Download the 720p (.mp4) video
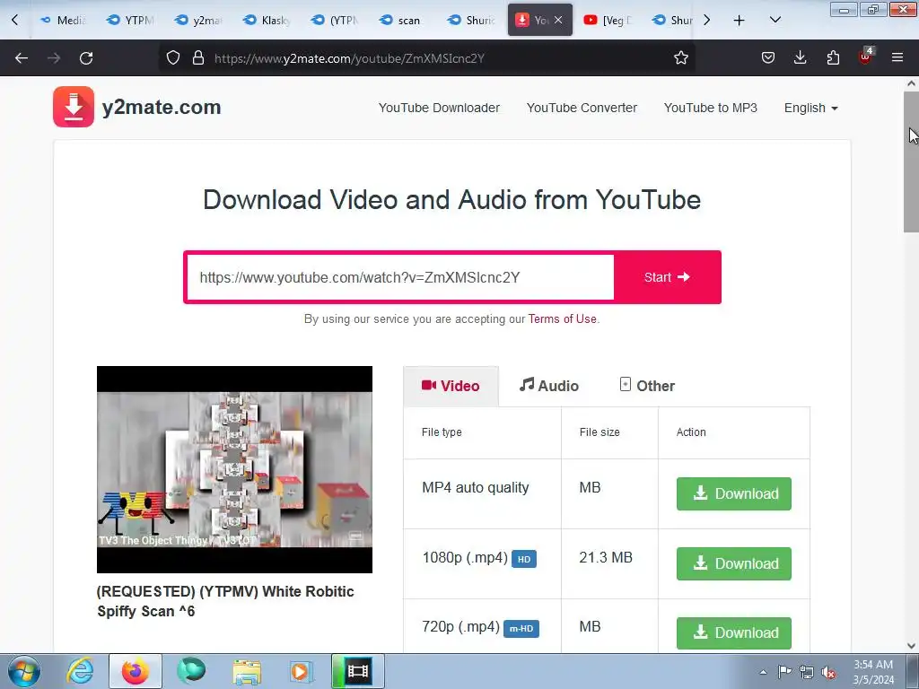 pyautogui.click(x=734, y=632)
